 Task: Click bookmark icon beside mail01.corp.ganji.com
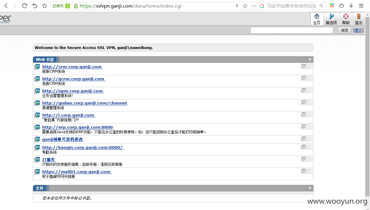(x=37, y=172)
